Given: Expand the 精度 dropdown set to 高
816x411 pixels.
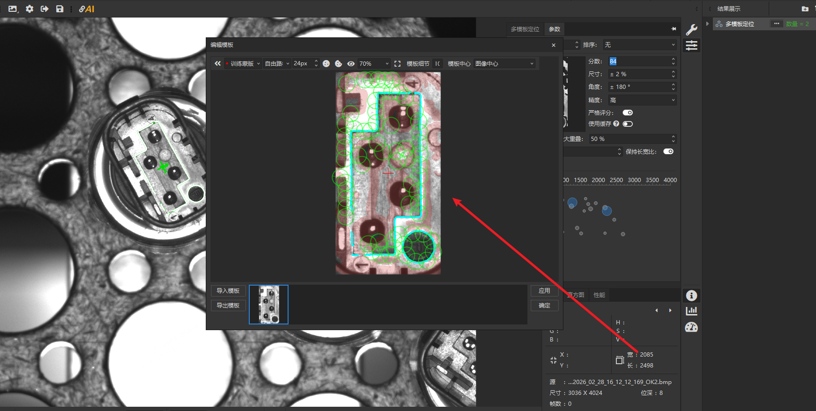Looking at the screenshot, I should tap(642, 100).
